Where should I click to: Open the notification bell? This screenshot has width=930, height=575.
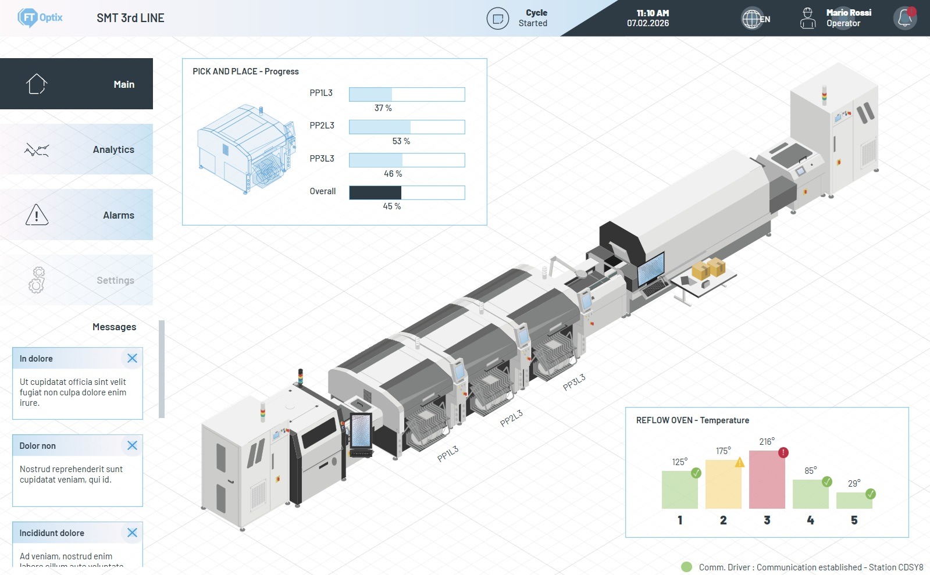[905, 18]
